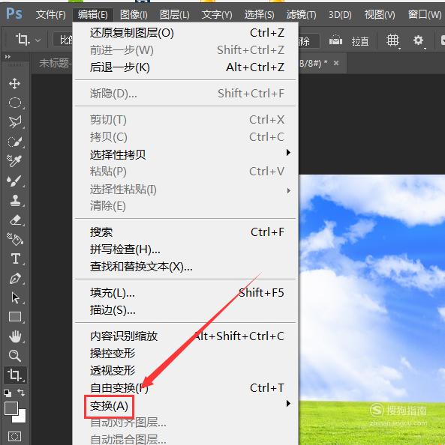Choose 描边(S)... stroke command

[x=185, y=310]
